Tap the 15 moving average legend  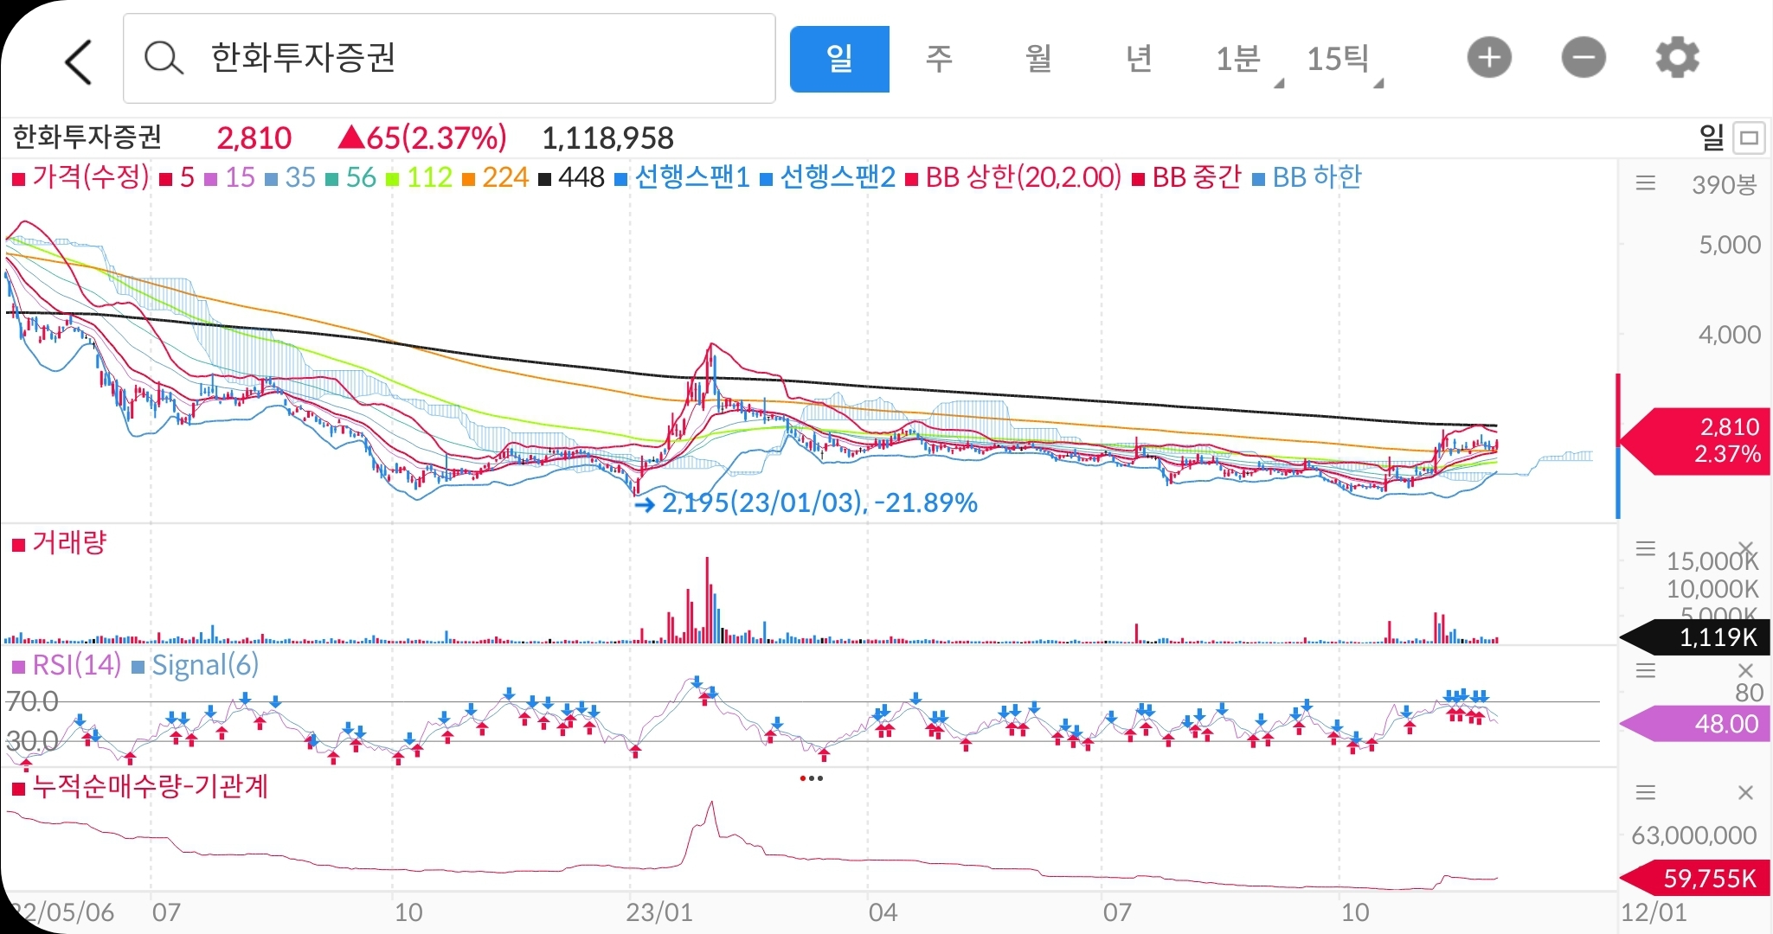click(x=230, y=177)
